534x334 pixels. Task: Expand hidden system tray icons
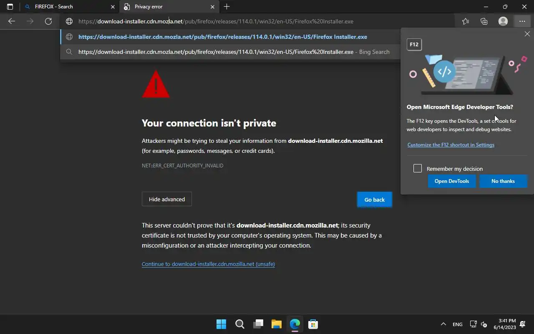coord(443,324)
